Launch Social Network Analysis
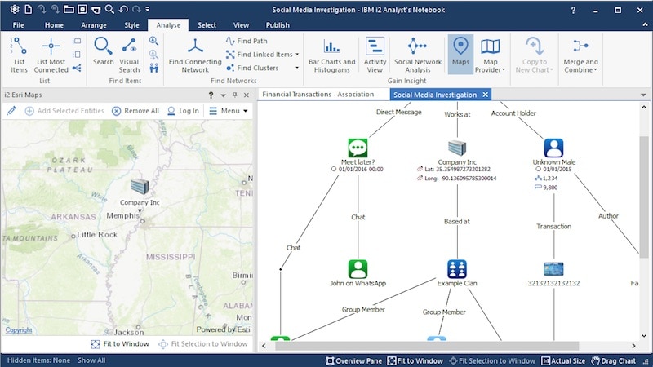Screen dimensions: 653x367 pos(418,55)
